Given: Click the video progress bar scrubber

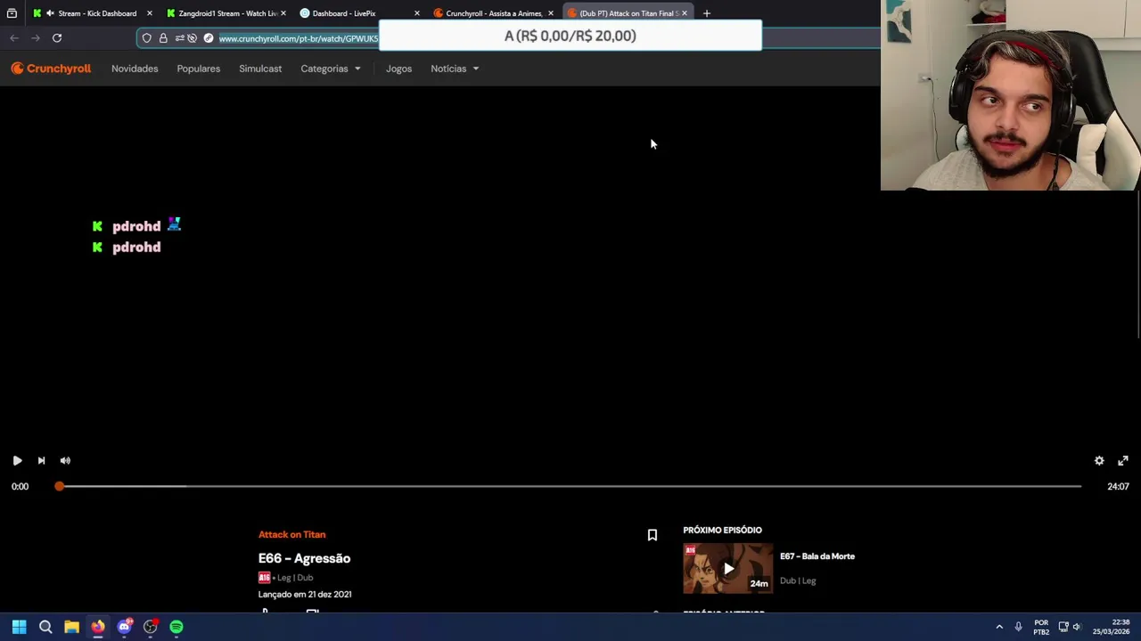Looking at the screenshot, I should 59,486.
